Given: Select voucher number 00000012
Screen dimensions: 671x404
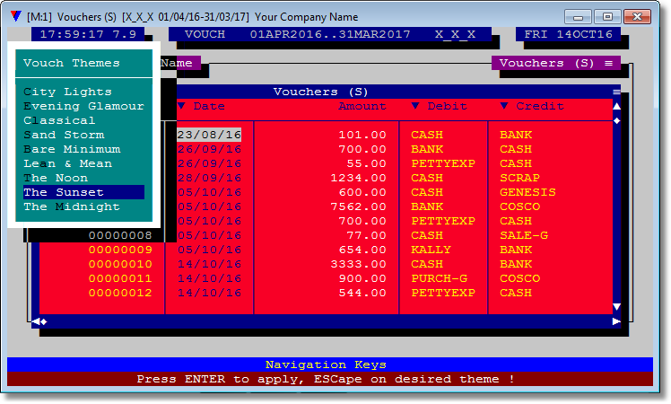Looking at the screenshot, I should point(120,293).
